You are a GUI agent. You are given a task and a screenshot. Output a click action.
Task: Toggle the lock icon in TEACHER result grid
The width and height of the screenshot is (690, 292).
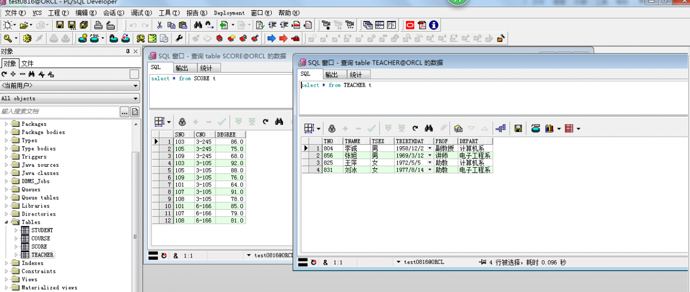(x=332, y=129)
